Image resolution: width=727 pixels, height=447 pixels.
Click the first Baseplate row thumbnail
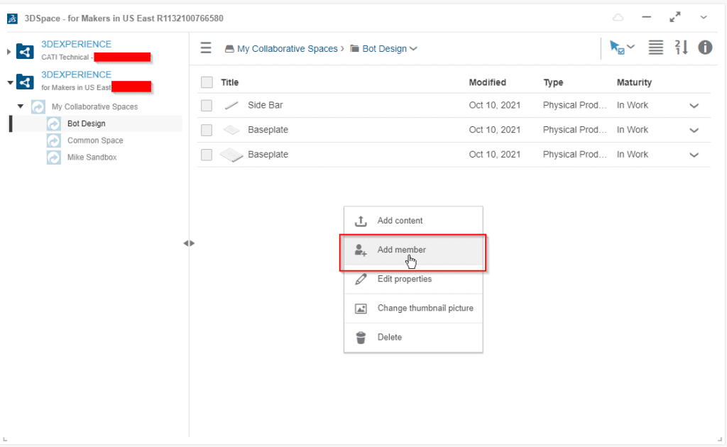point(231,130)
